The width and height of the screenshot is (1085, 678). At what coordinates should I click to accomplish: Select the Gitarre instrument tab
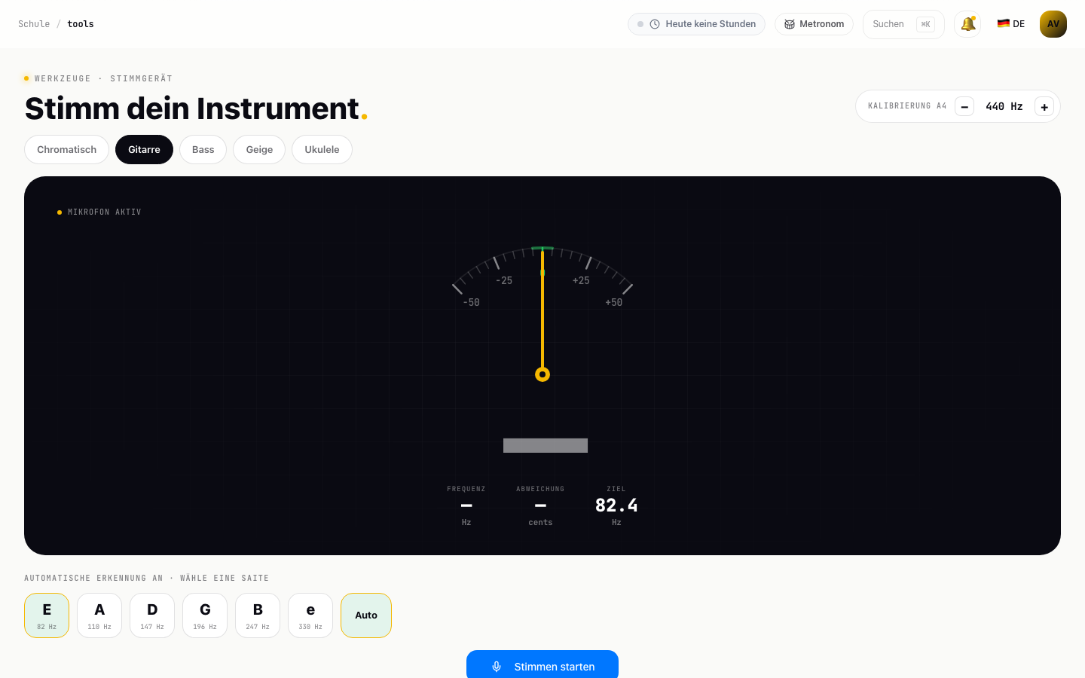click(x=144, y=149)
